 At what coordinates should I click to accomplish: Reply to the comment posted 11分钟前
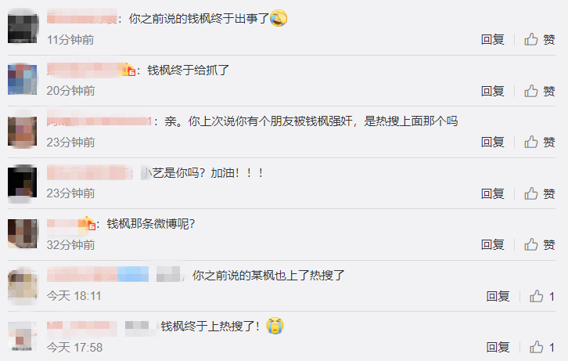492,39
